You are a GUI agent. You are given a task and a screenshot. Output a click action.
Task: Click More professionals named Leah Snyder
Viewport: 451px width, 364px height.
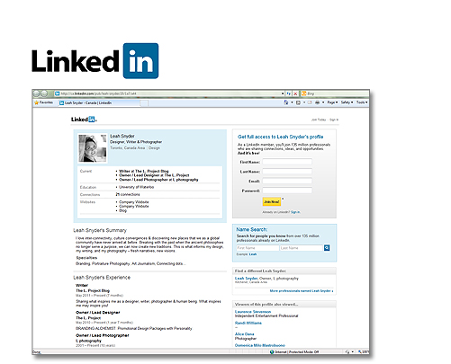pyautogui.click(x=302, y=291)
